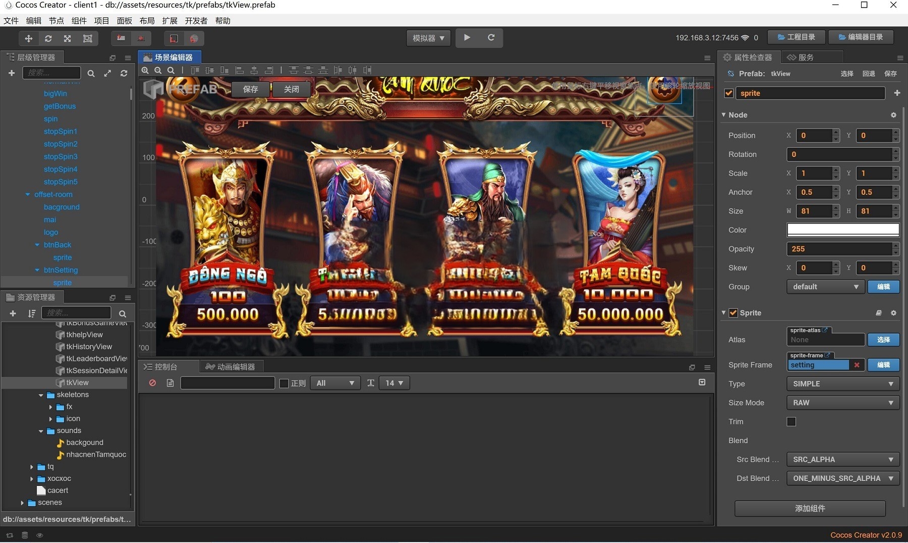
Task: Click the align right edges icon
Action: 269,70
